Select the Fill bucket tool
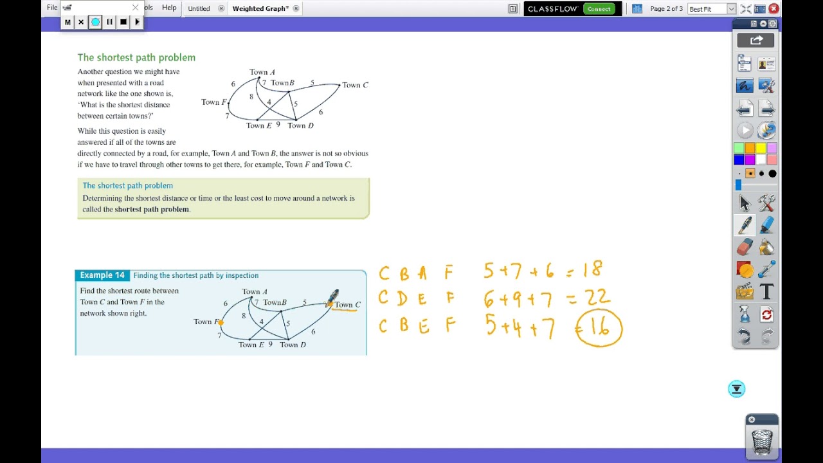Screen dimensions: 823x463 click(x=766, y=247)
